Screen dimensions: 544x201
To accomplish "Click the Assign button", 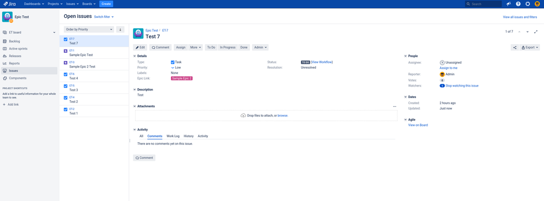I will click(180, 47).
